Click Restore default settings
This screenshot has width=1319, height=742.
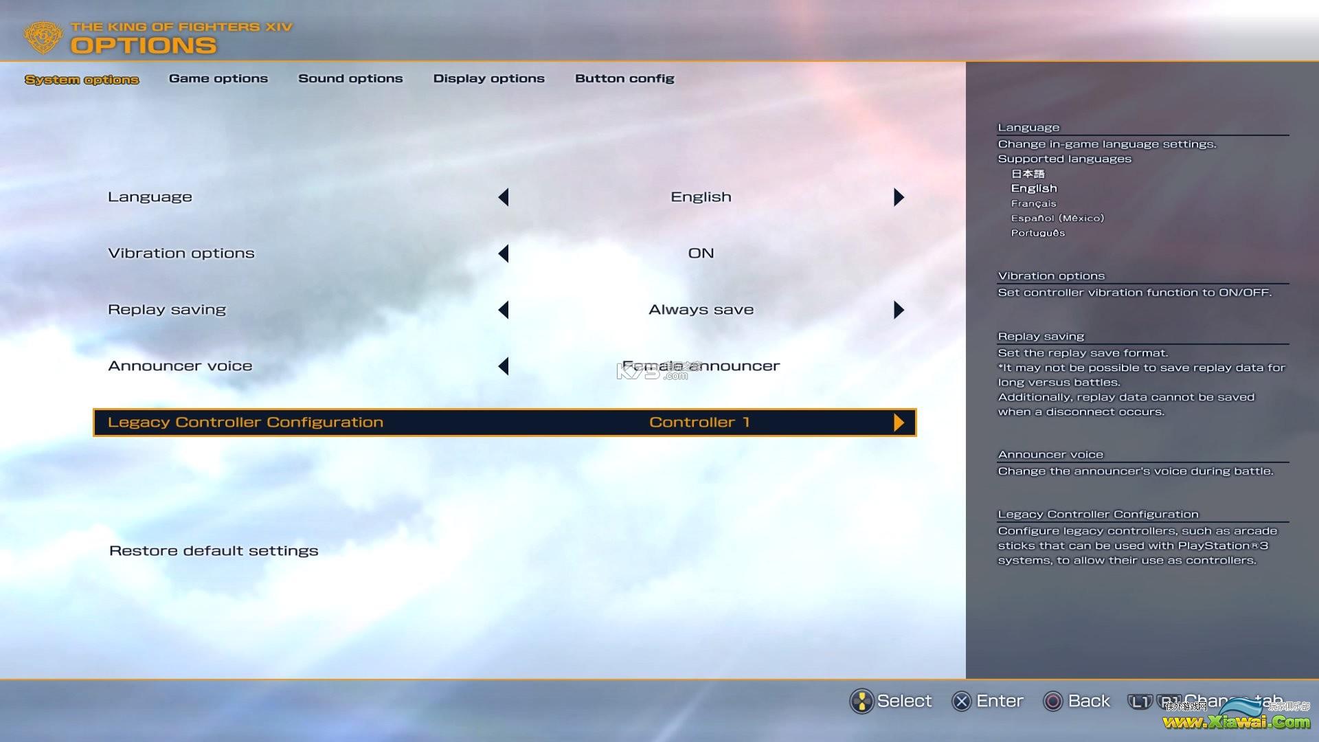[x=214, y=551]
